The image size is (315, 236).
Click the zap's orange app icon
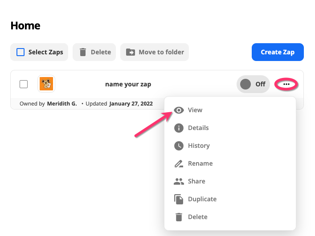[46, 84]
